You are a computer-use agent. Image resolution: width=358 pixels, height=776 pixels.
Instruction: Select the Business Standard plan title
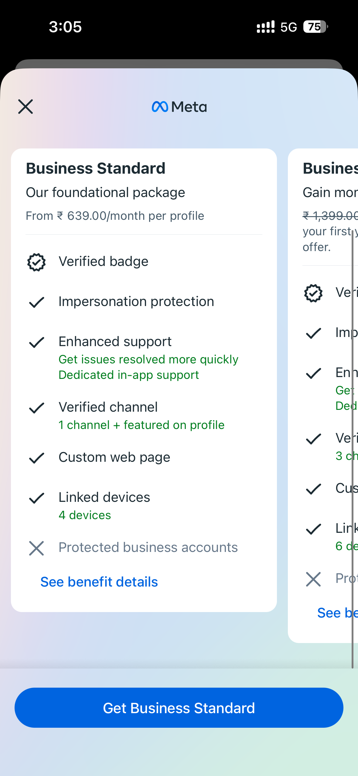point(96,168)
